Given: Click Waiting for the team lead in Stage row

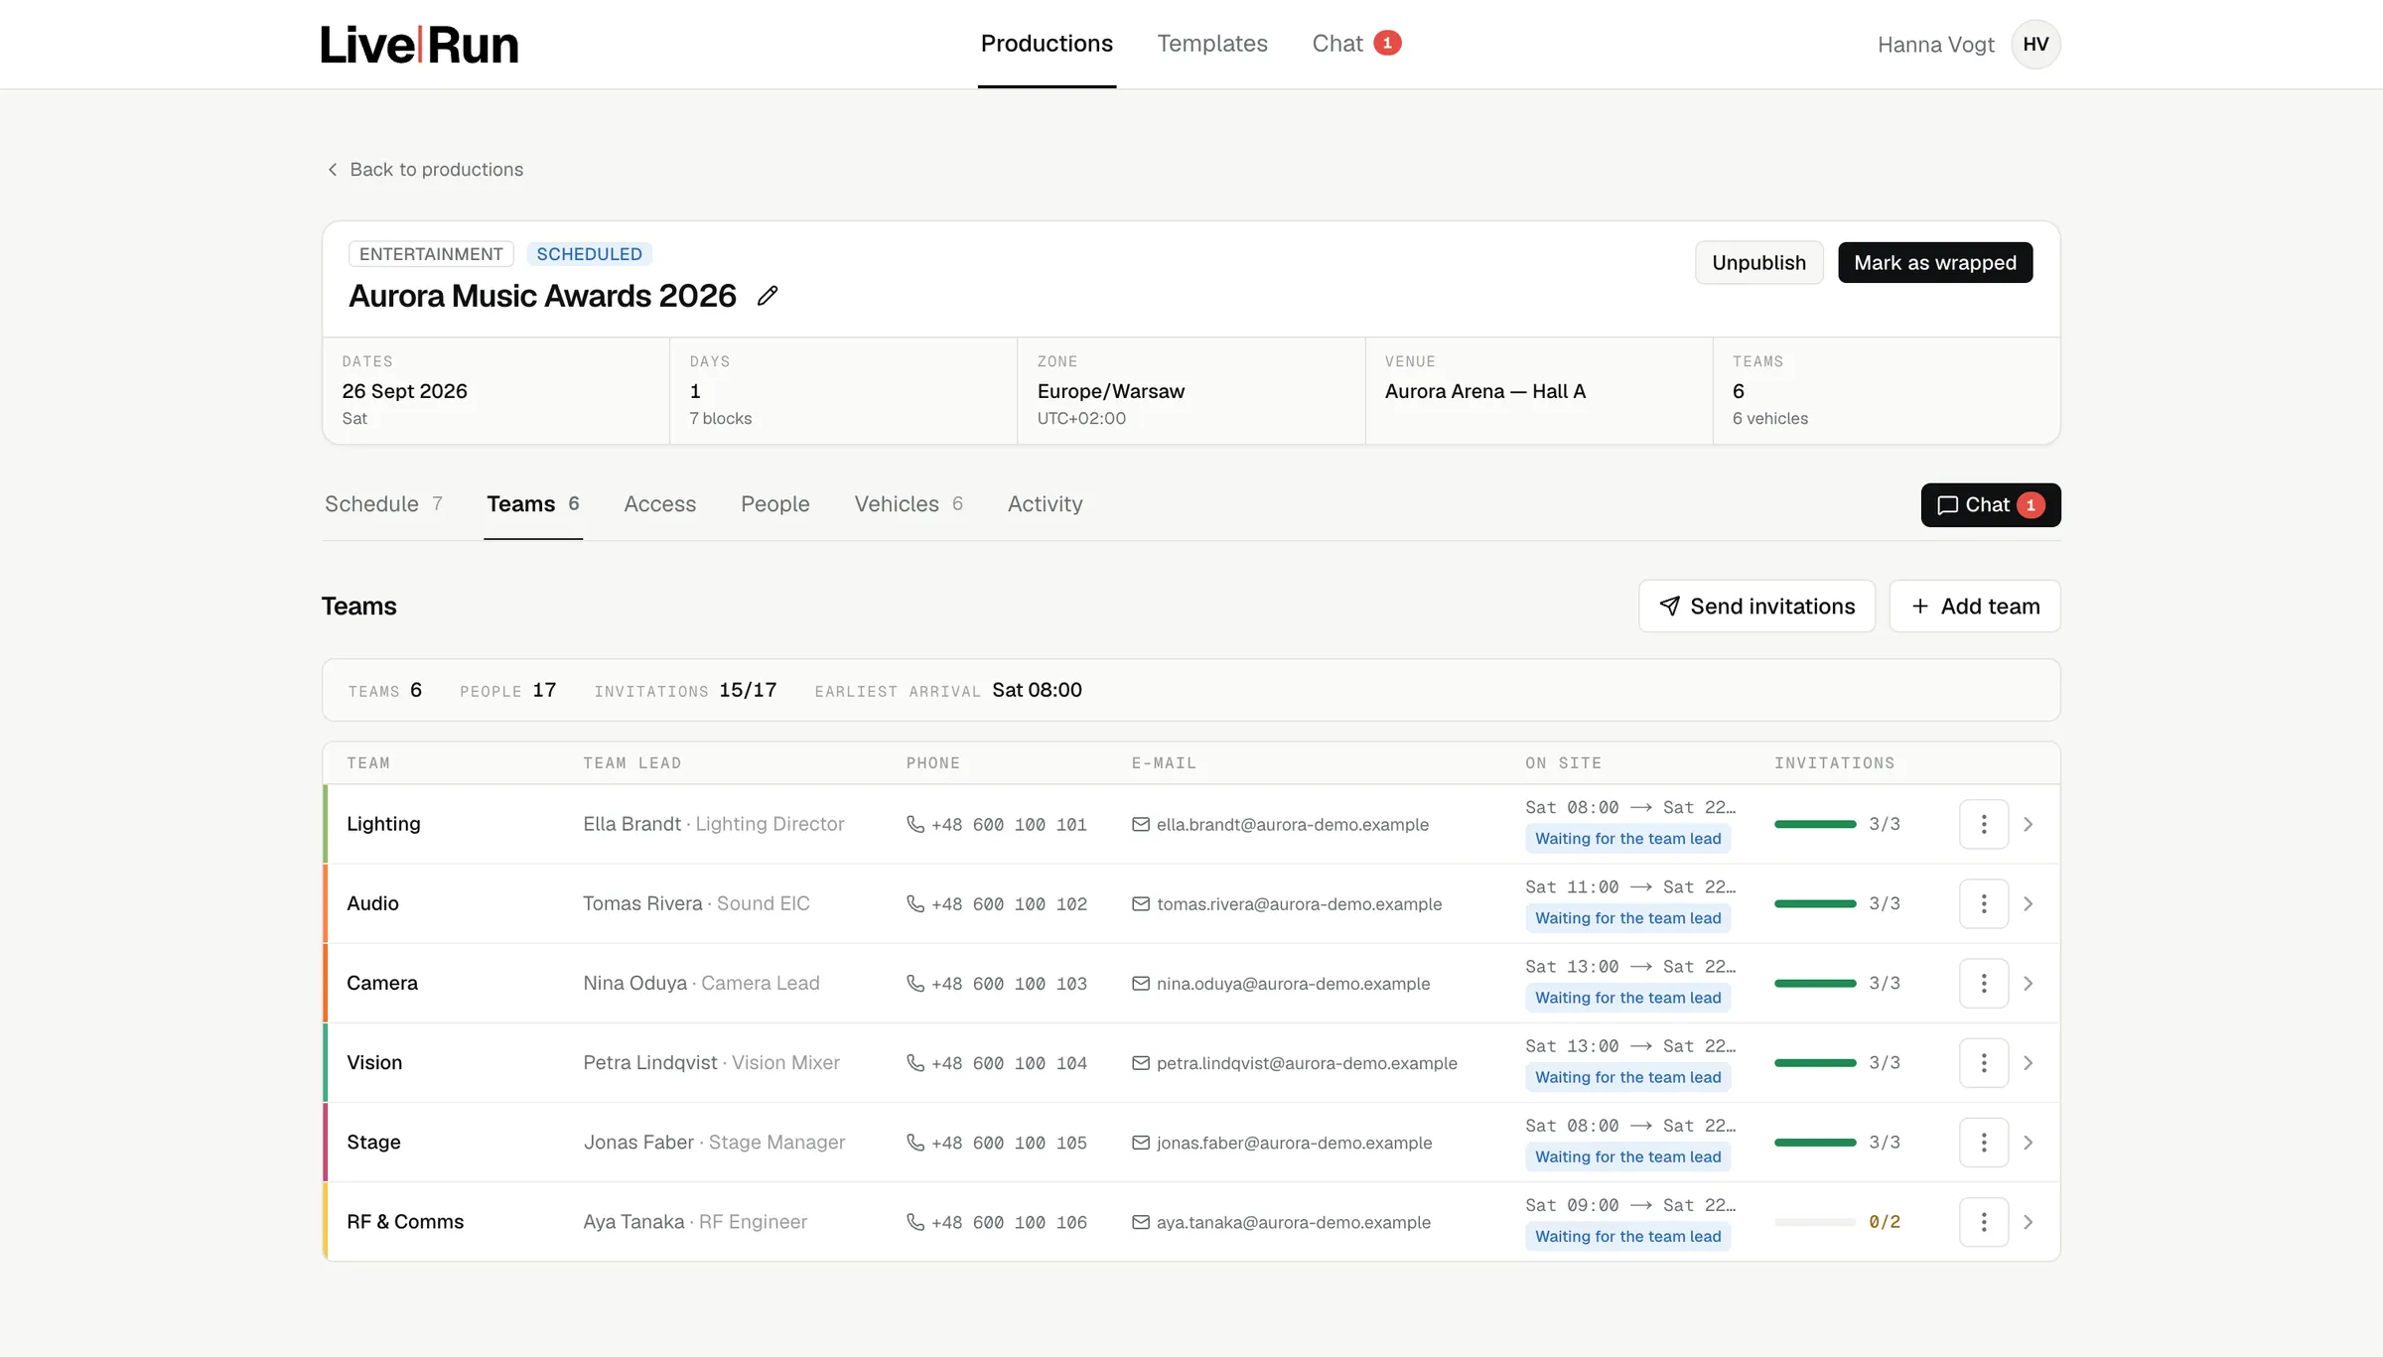Looking at the screenshot, I should (x=1627, y=1156).
